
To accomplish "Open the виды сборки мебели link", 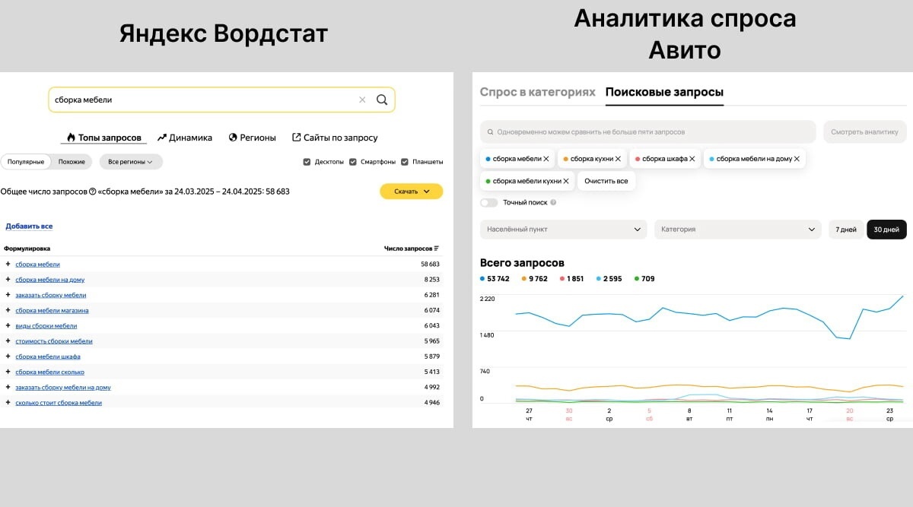I will coord(46,325).
